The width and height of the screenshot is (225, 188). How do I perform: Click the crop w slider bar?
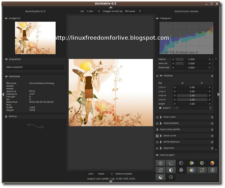click(x=192, y=96)
